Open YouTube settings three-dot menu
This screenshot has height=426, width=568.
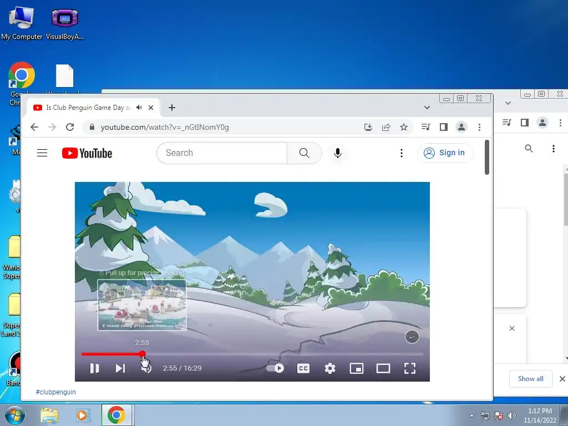click(402, 153)
